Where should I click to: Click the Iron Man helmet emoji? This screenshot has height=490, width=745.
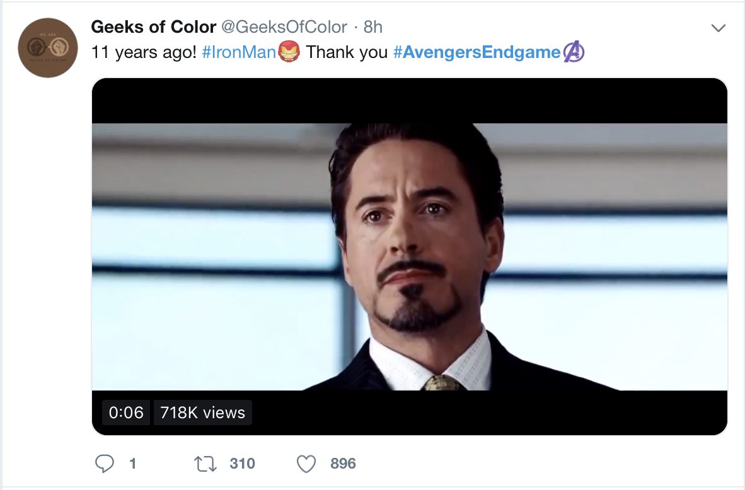(289, 52)
